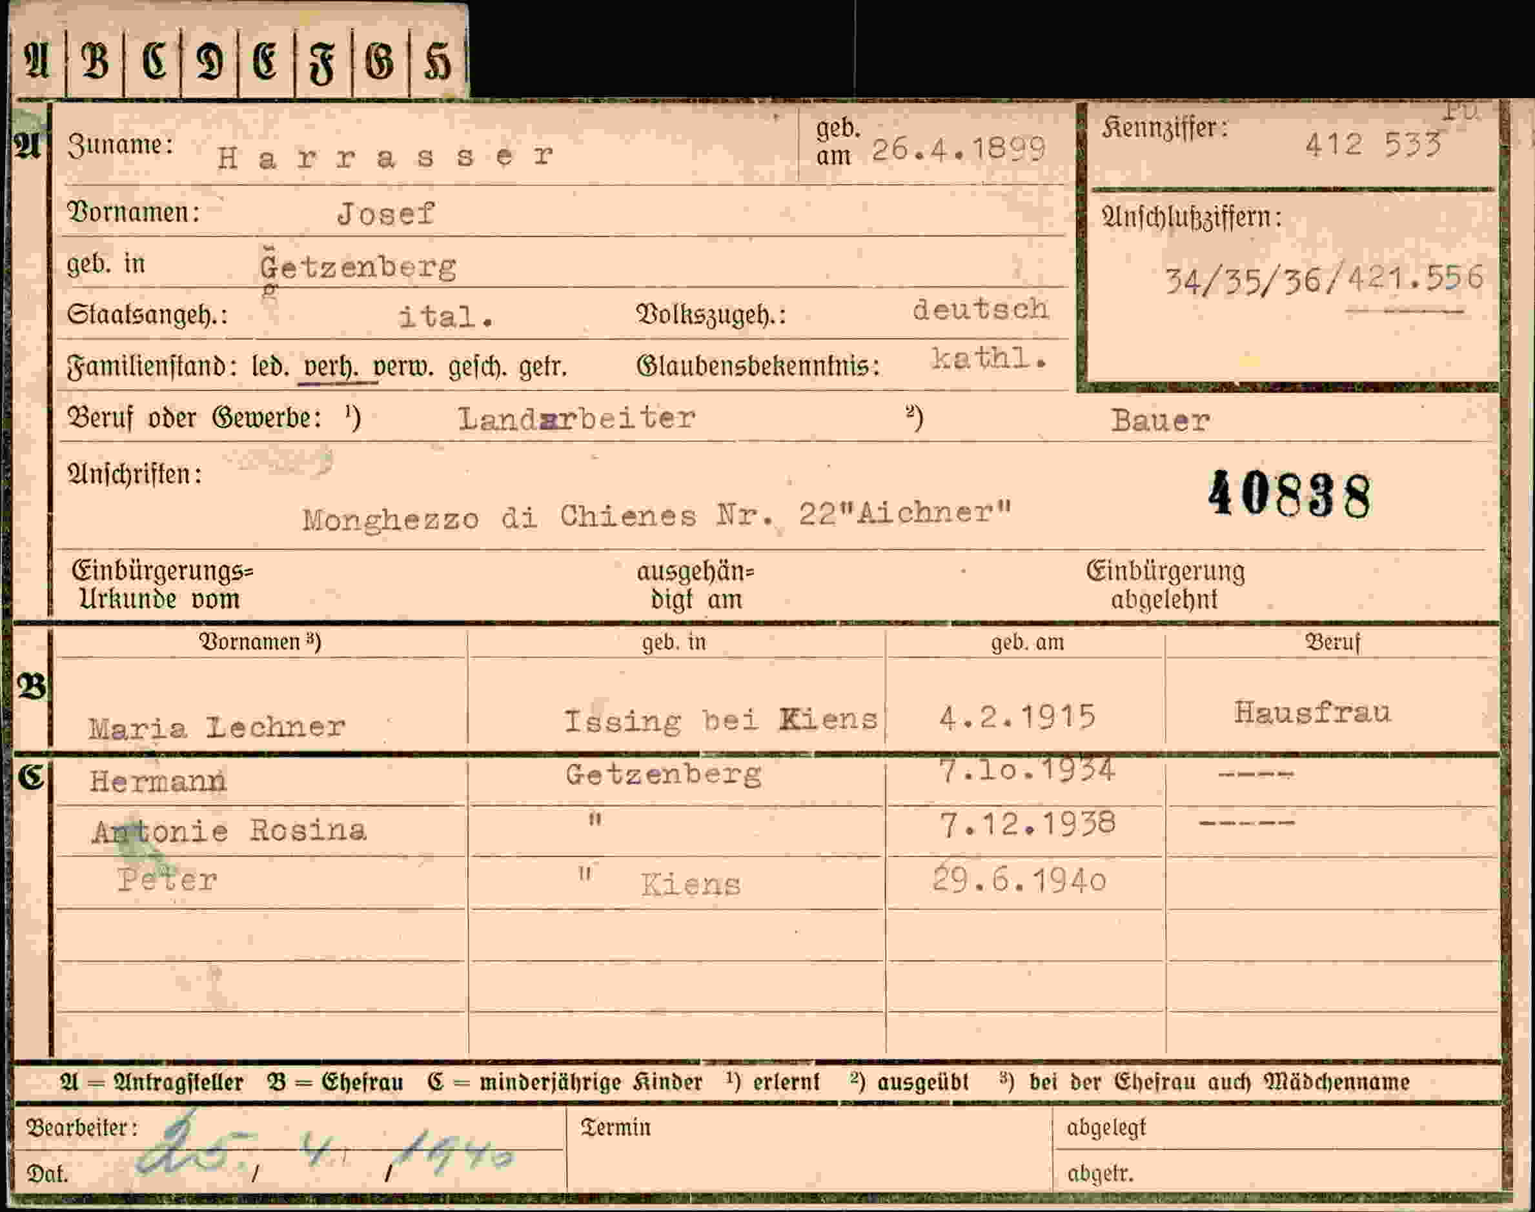The image size is (1535, 1212).
Task: Click applicant's birthplace 'Getzenberg' next to 'geb. in'
Action: (358, 267)
